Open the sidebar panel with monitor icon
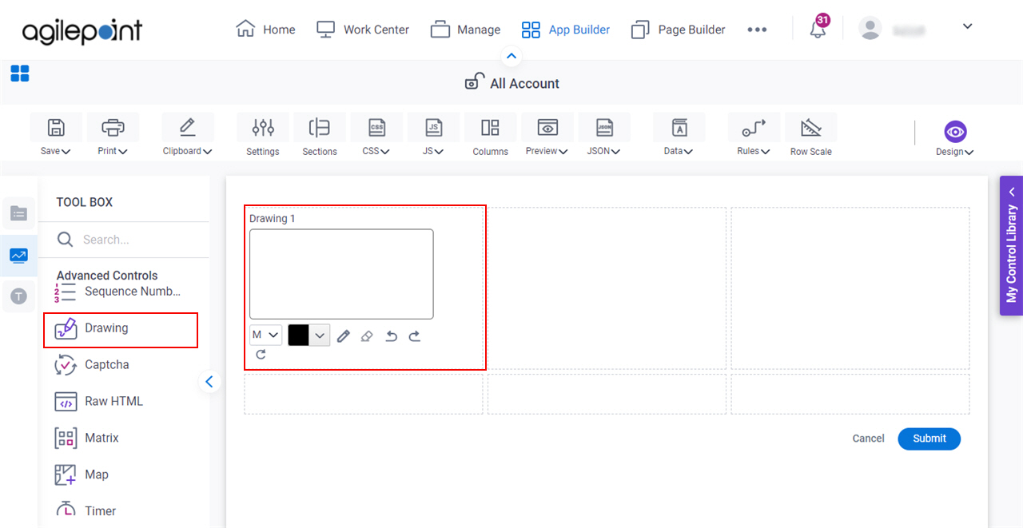The width and height of the screenshot is (1023, 528). click(x=18, y=256)
